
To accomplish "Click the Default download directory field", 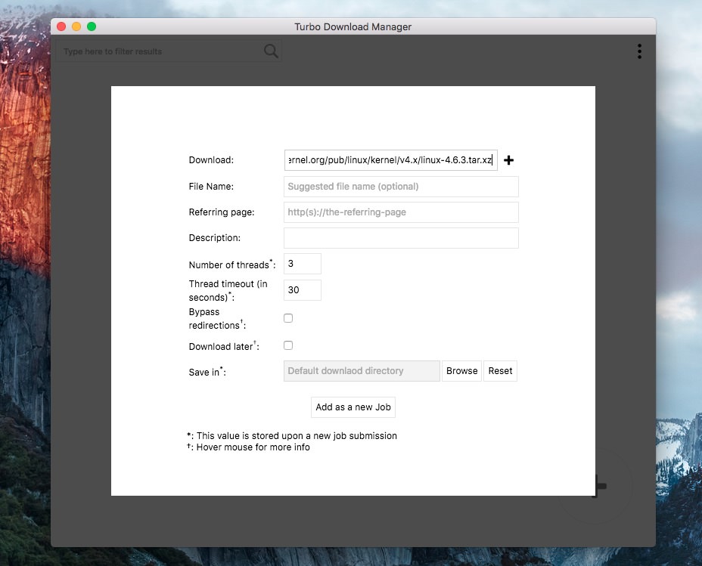I will 362,371.
